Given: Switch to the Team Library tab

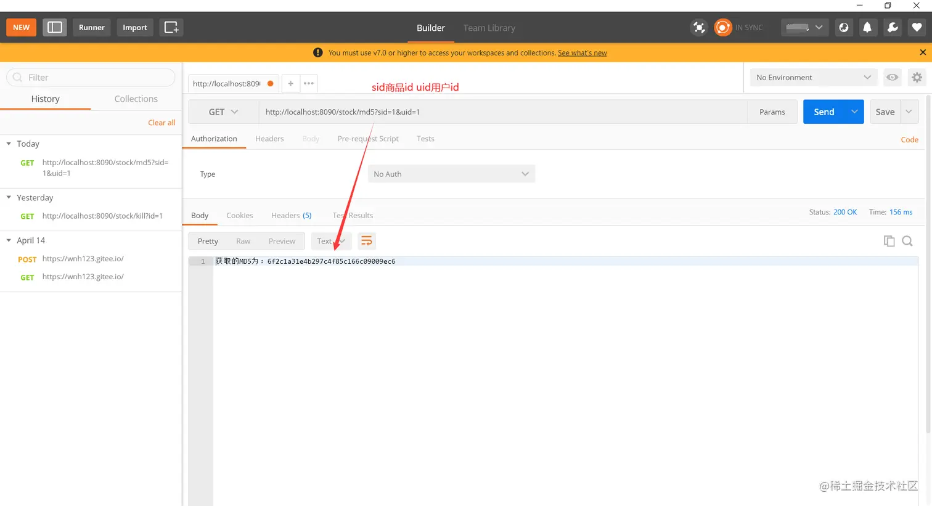Looking at the screenshot, I should click(489, 28).
